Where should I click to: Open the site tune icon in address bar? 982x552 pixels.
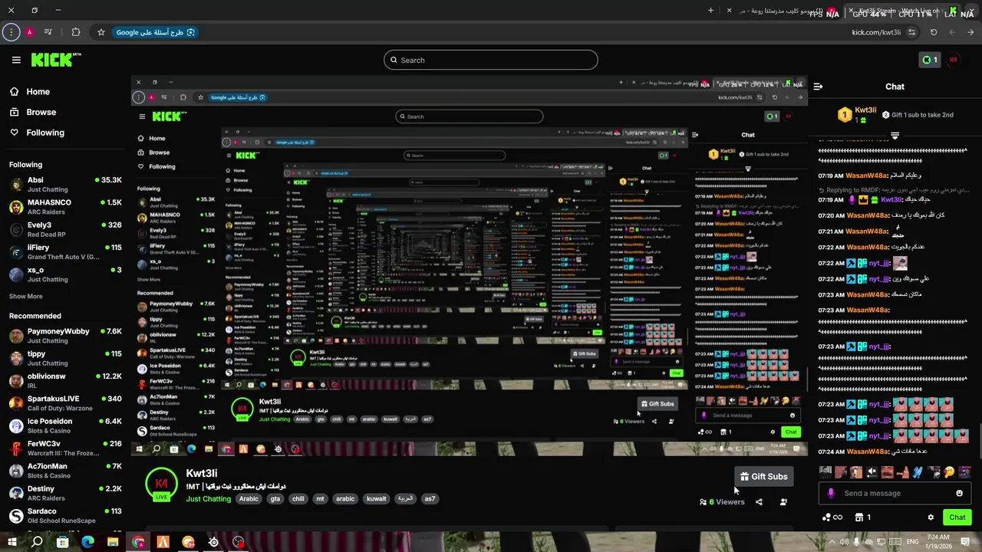911,32
